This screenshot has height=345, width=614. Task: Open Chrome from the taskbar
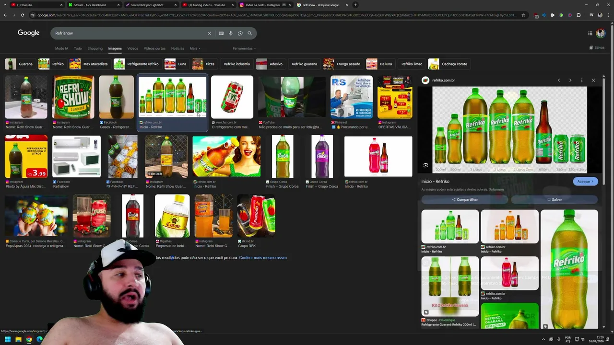[29, 340]
